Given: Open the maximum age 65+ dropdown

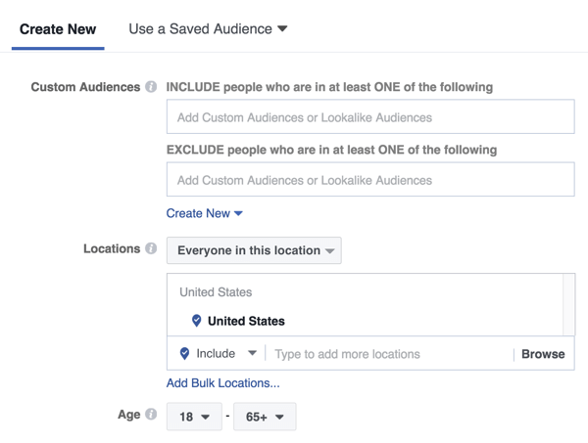Looking at the screenshot, I should point(265,417).
